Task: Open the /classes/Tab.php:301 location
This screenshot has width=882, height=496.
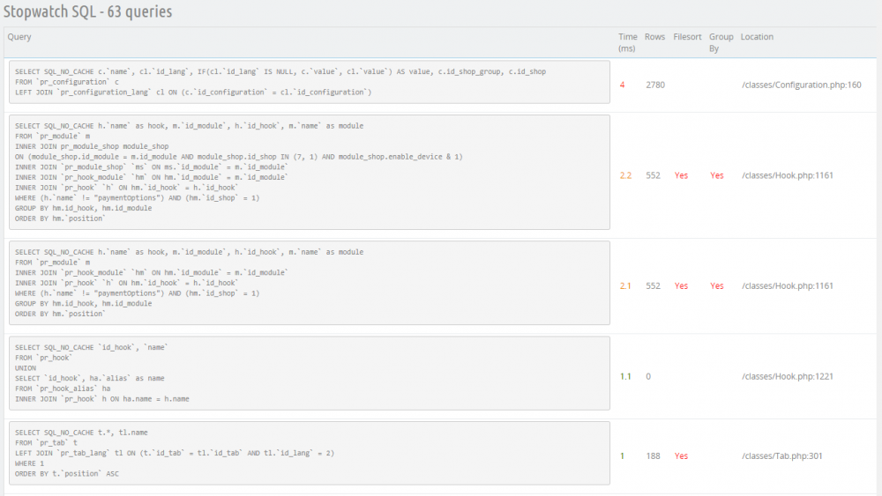Action: coord(783,456)
